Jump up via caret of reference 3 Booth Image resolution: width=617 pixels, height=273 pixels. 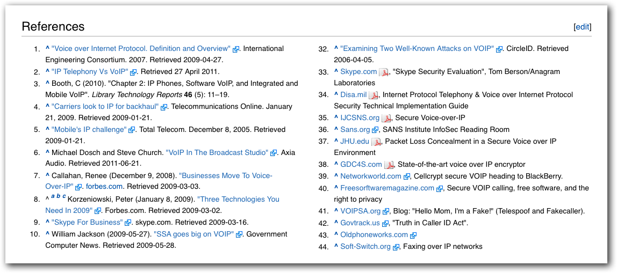click(x=48, y=84)
